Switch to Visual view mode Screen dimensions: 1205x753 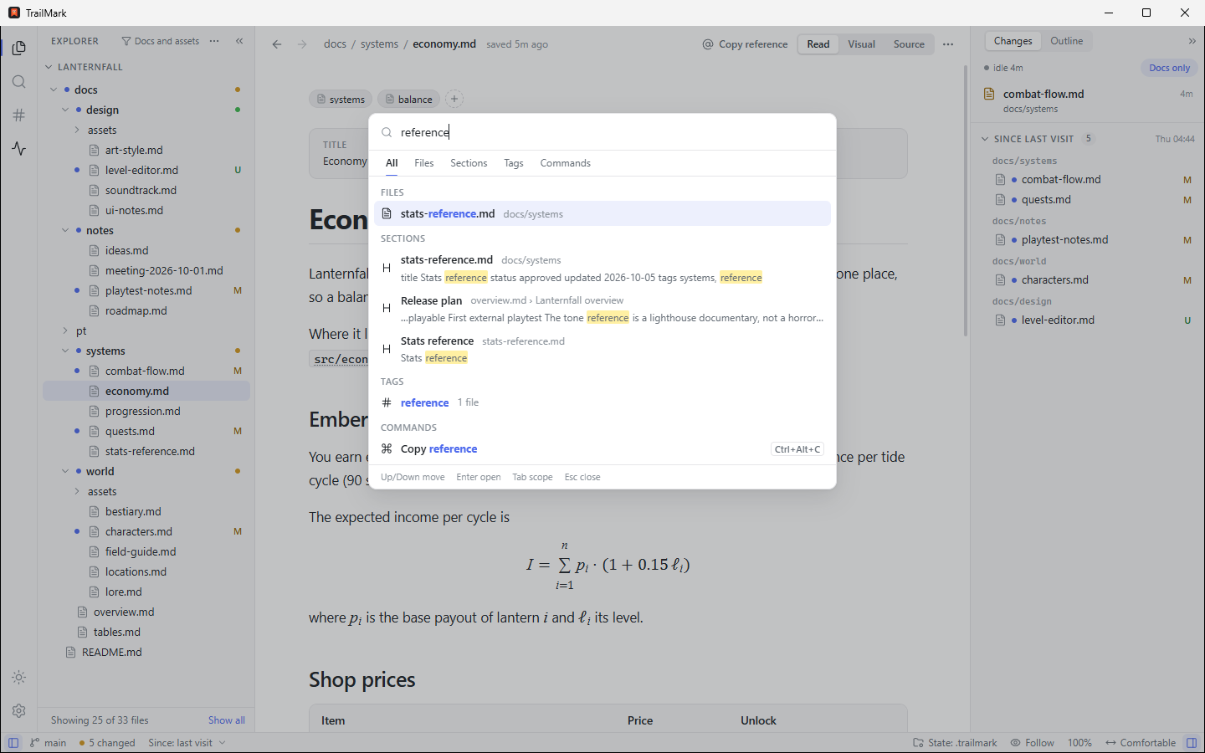pos(861,44)
